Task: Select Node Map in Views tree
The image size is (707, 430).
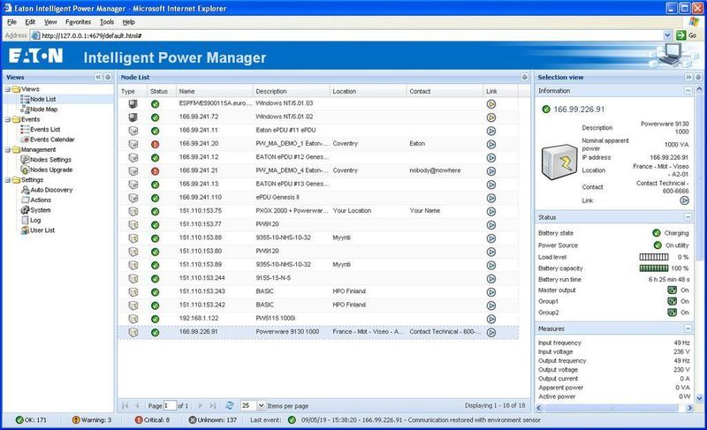Action: tap(43, 109)
